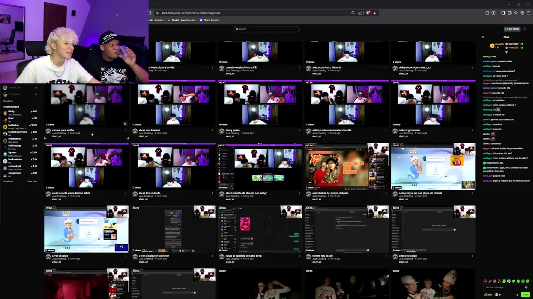Image resolution: width=533 pixels, height=299 pixels.
Task: Open the Mixkit bookmark
Action: coord(182,20)
